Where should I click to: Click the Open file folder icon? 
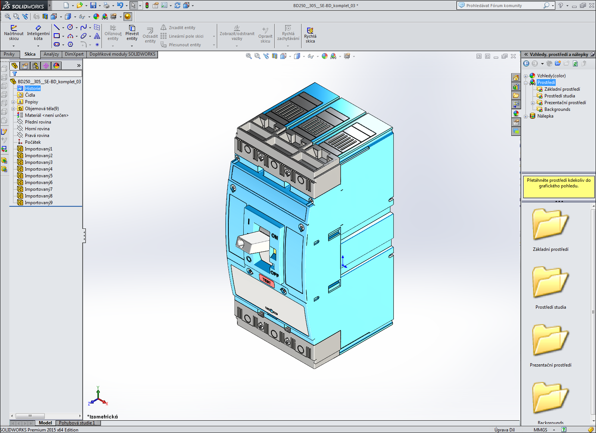click(x=79, y=5)
